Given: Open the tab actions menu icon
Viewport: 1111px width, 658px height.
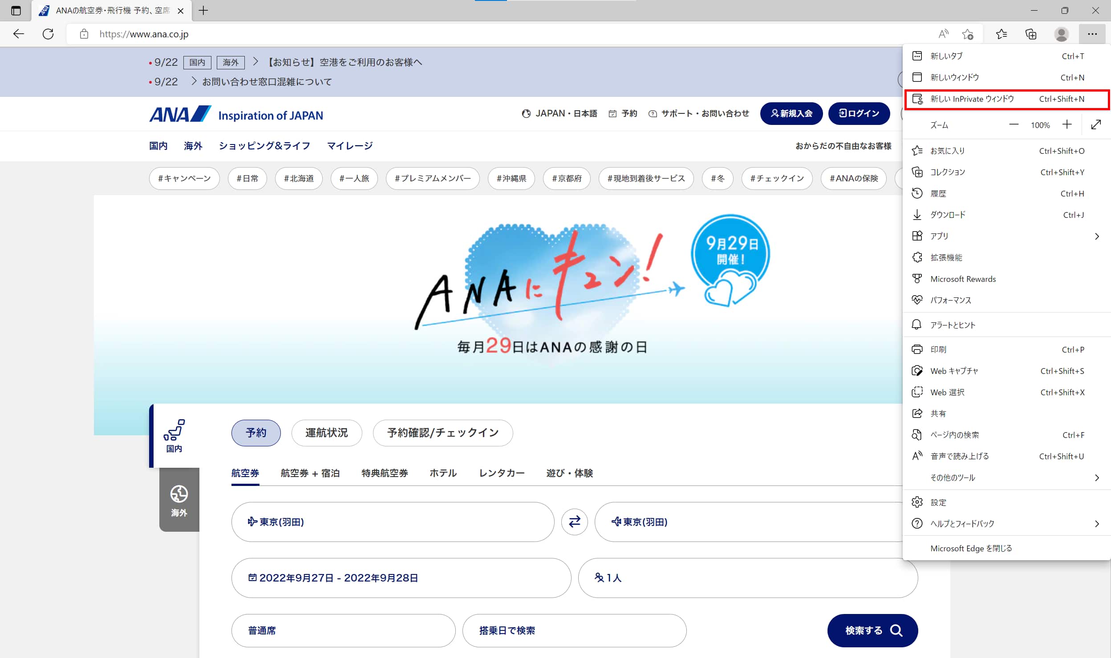Looking at the screenshot, I should coord(16,11).
